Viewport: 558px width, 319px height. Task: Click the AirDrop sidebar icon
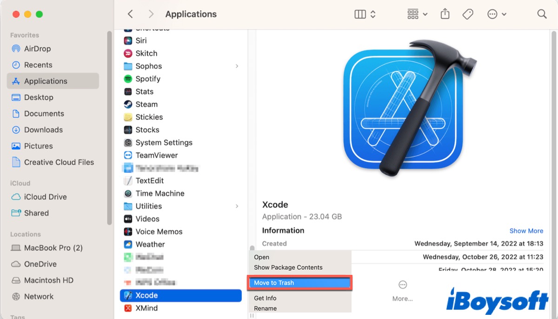click(x=16, y=49)
